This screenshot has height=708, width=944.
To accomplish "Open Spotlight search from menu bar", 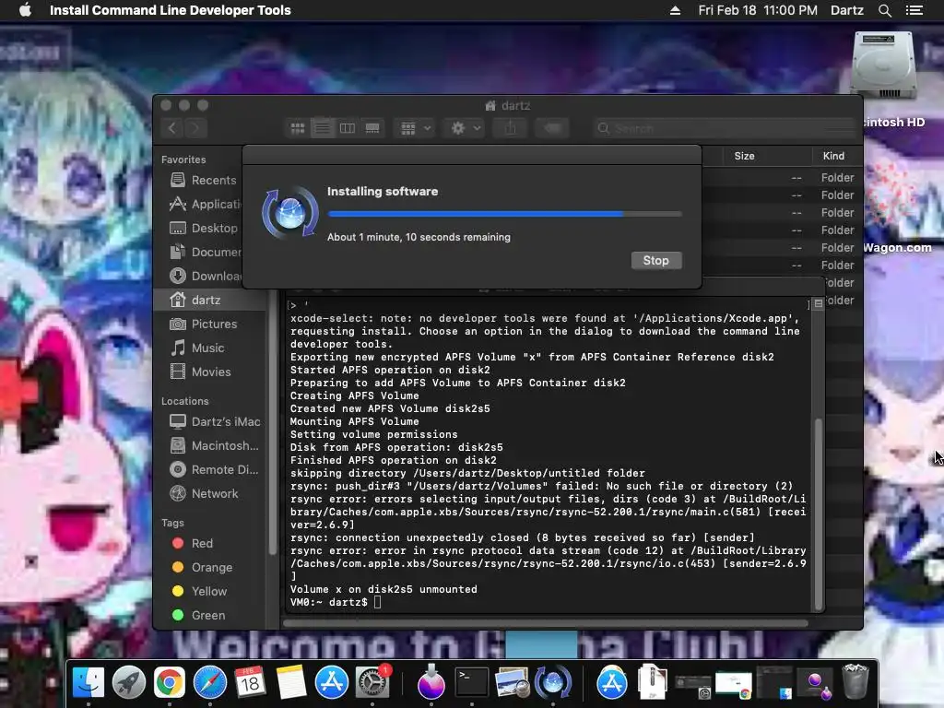I will click(884, 10).
